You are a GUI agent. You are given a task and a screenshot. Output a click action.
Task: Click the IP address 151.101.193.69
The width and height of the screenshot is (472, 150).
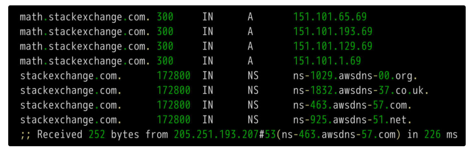[x=333, y=32]
